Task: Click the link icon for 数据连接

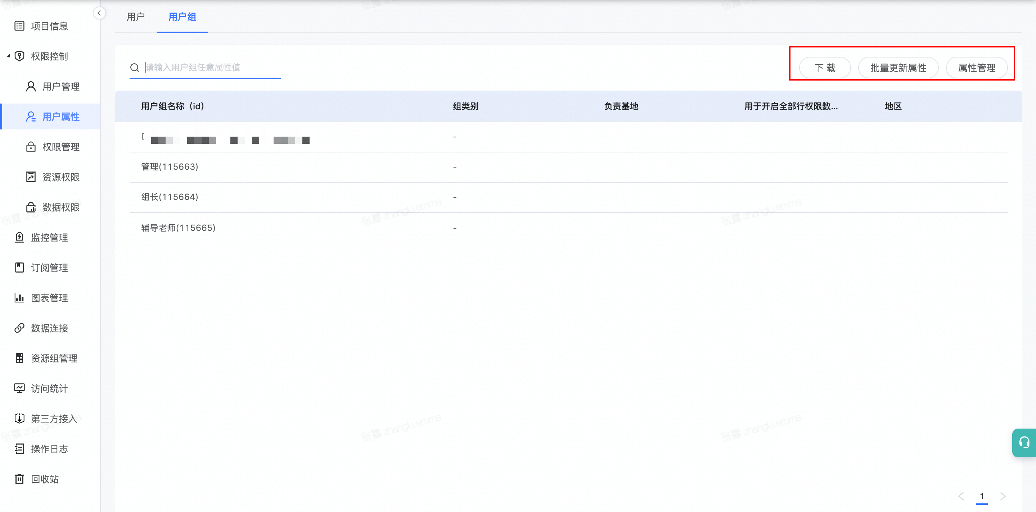Action: (x=19, y=328)
